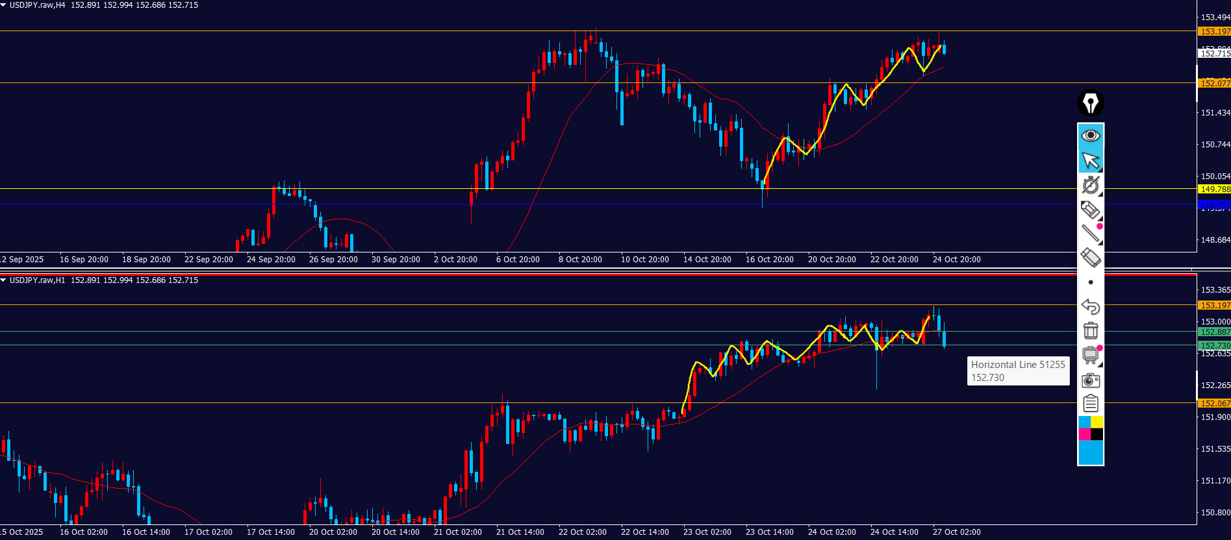Click the clipboard icon
The width and height of the screenshot is (1231, 540).
click(x=1091, y=404)
